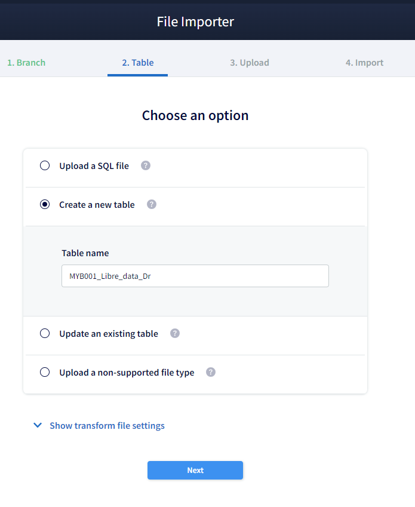Click the 2. Table step tab
415x507 pixels.
138,63
